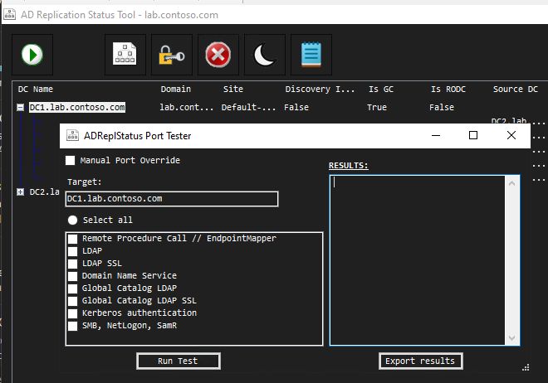This screenshot has height=383, width=548.
Task: Click the AD Replication Status Tool title icon
Action: coord(9,15)
